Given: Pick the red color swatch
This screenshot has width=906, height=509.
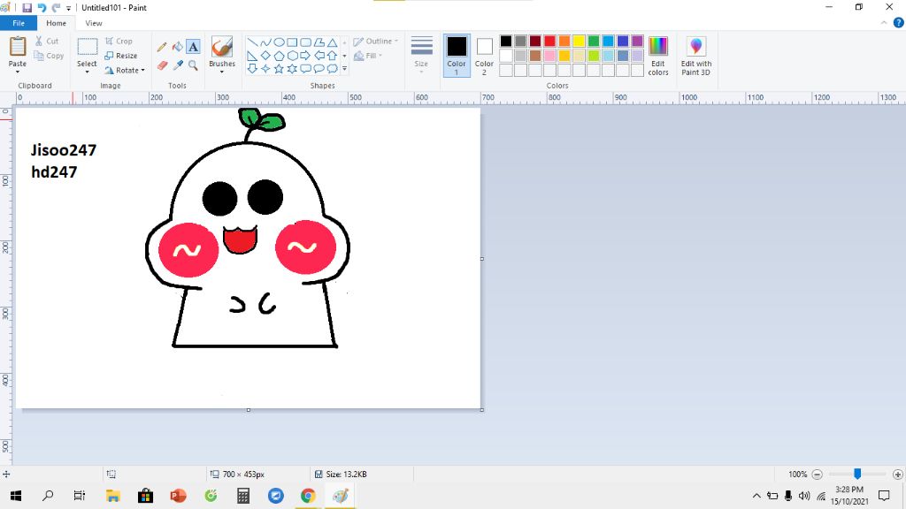Looking at the screenshot, I should click(549, 41).
